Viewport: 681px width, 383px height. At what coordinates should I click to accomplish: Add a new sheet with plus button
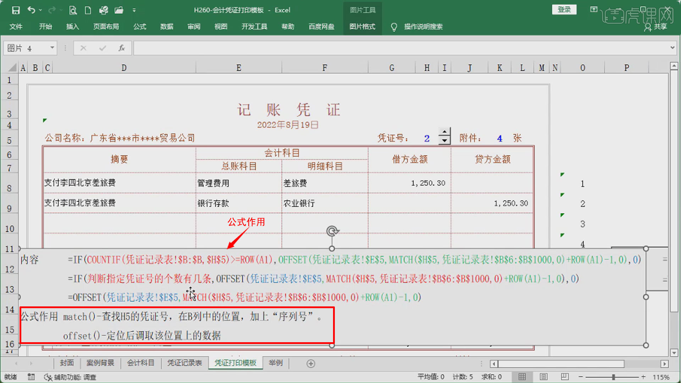point(311,363)
